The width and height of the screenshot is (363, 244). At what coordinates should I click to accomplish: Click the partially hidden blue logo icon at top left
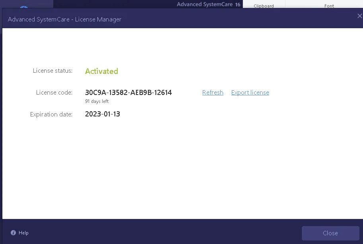pyautogui.click(x=24, y=8)
